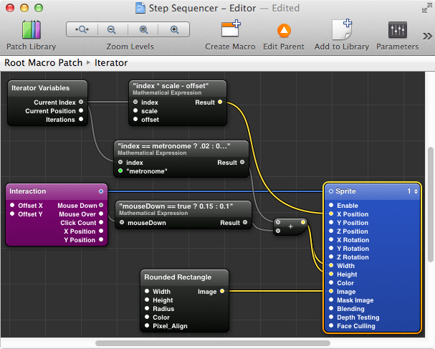Click Sprite Color input port
435x349 pixels.
click(x=331, y=282)
